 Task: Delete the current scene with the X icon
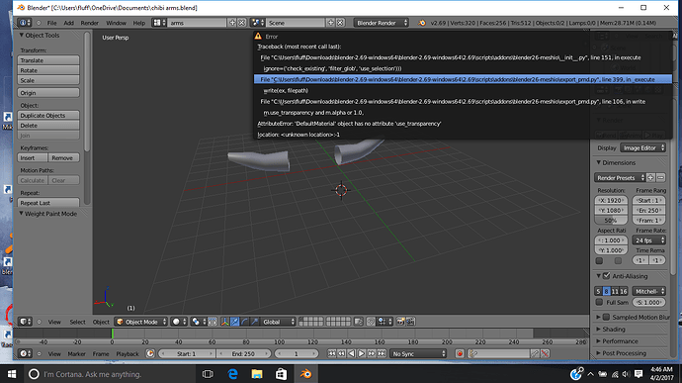tap(340, 23)
